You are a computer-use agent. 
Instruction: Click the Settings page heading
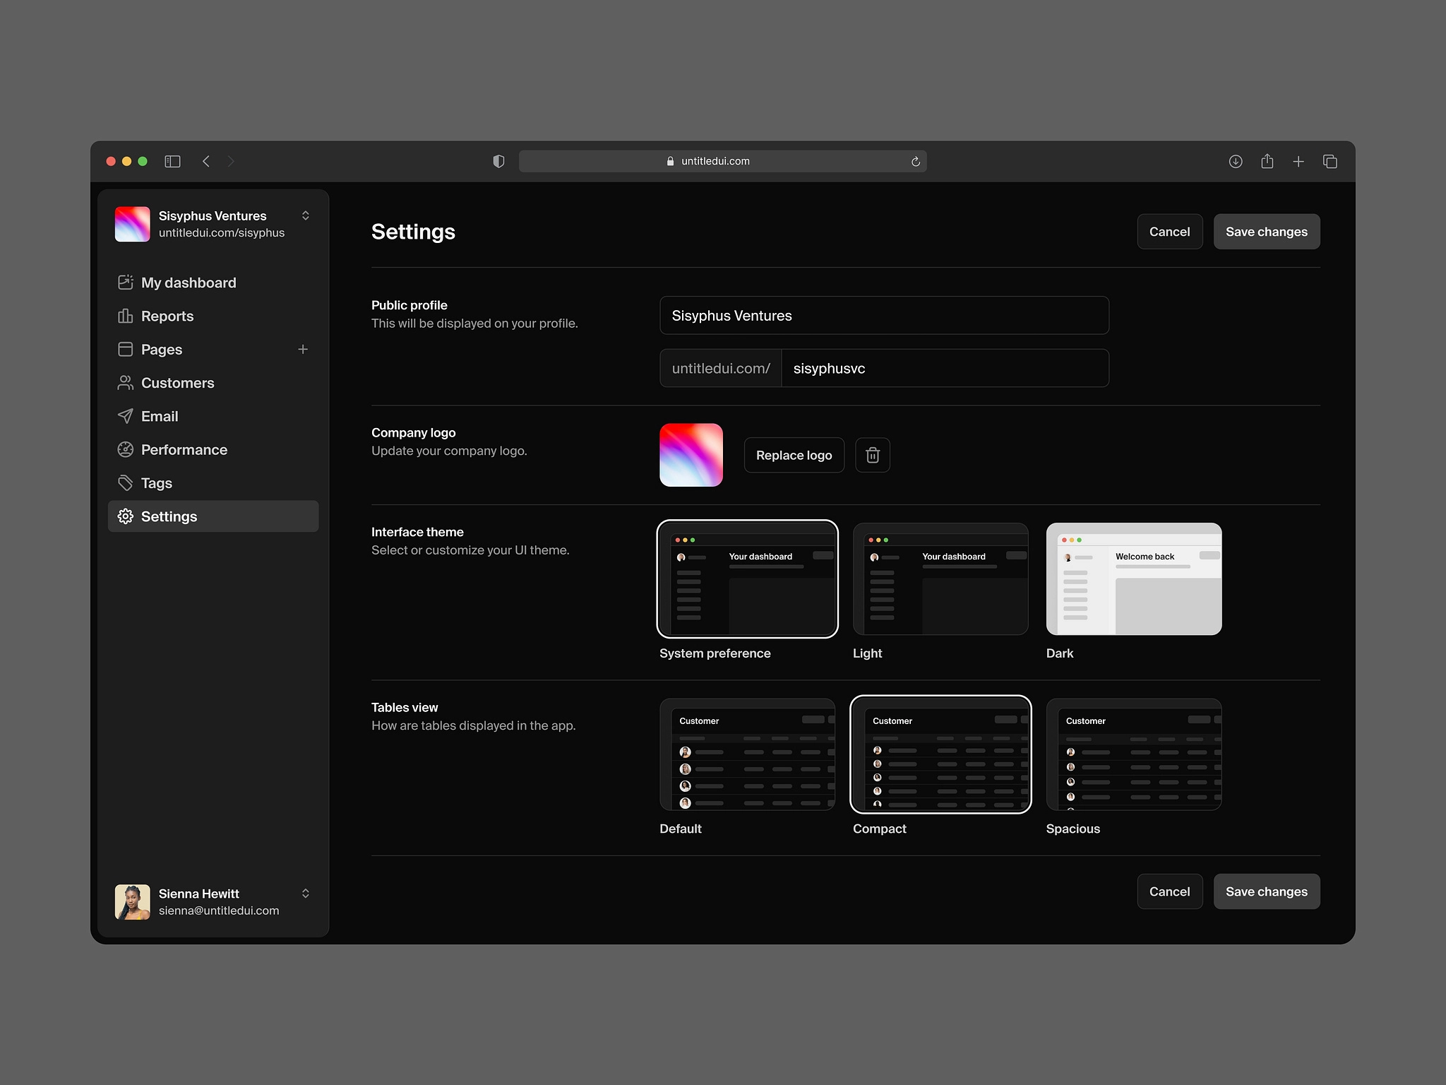pyautogui.click(x=413, y=232)
